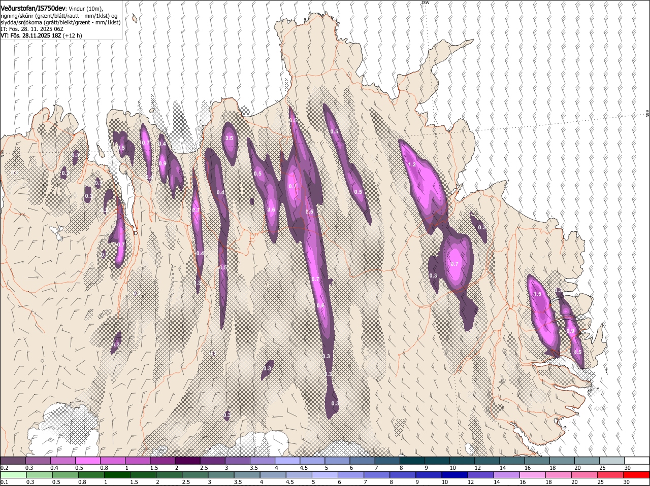Screen dimensions: 650x486
Task: Pick the dark purple swatch between 2 and 2.5
Action: [x=187, y=461]
